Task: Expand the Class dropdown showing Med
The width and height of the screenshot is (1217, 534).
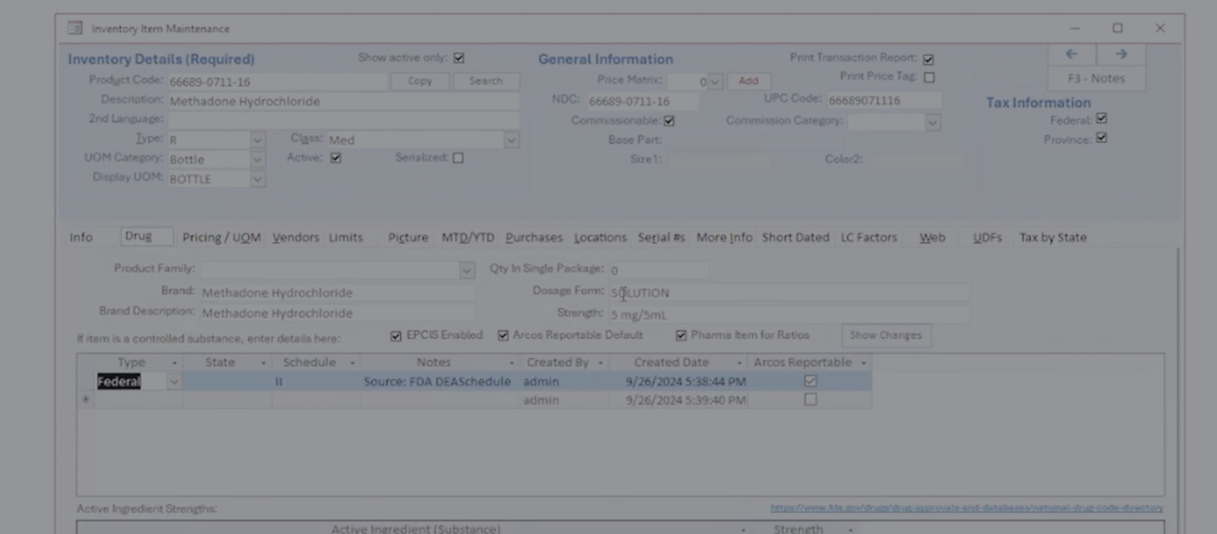Action: click(x=511, y=140)
